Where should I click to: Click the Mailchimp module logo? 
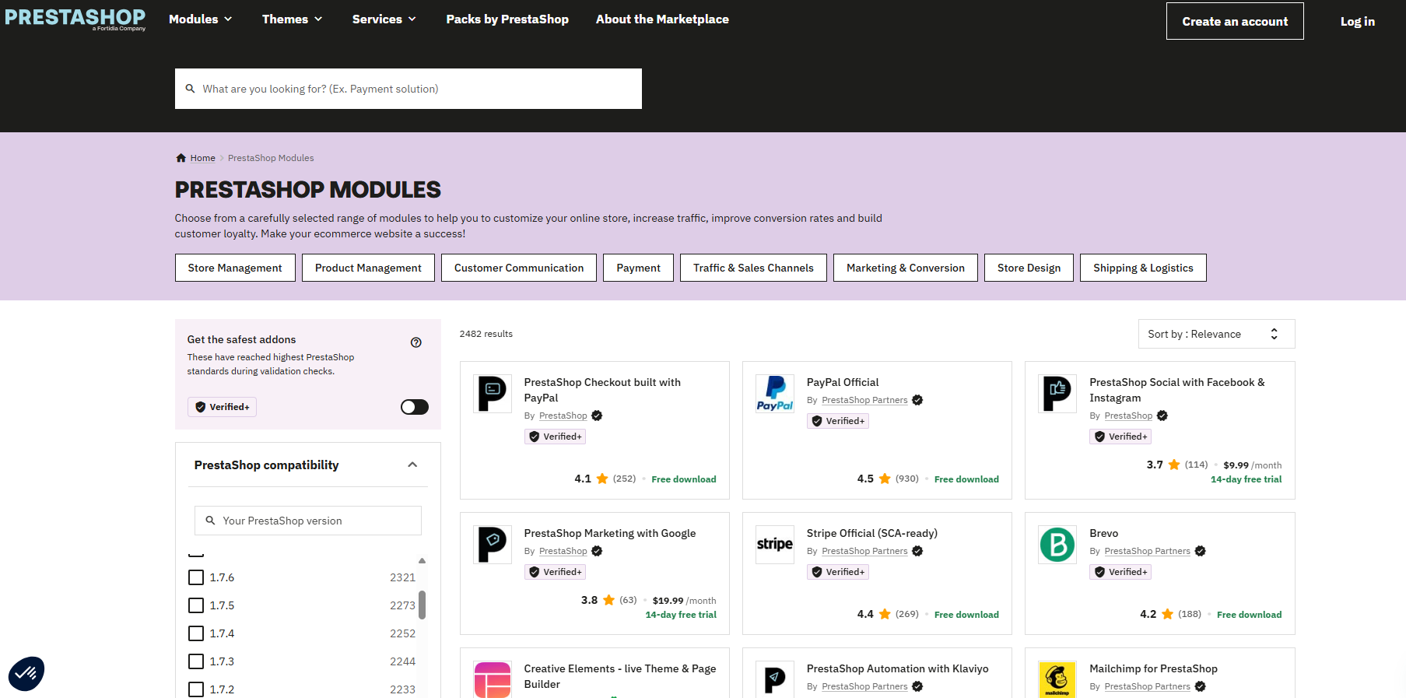(x=1057, y=679)
